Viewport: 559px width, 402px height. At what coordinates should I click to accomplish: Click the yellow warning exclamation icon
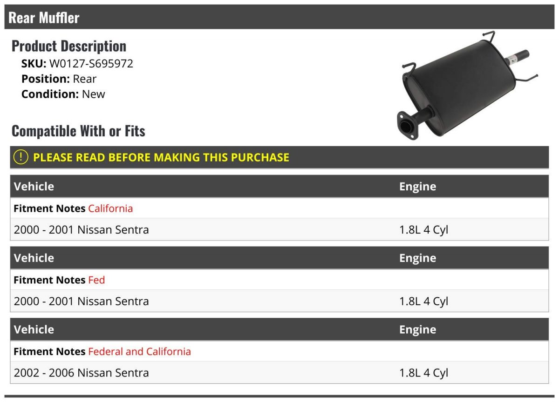(x=21, y=157)
